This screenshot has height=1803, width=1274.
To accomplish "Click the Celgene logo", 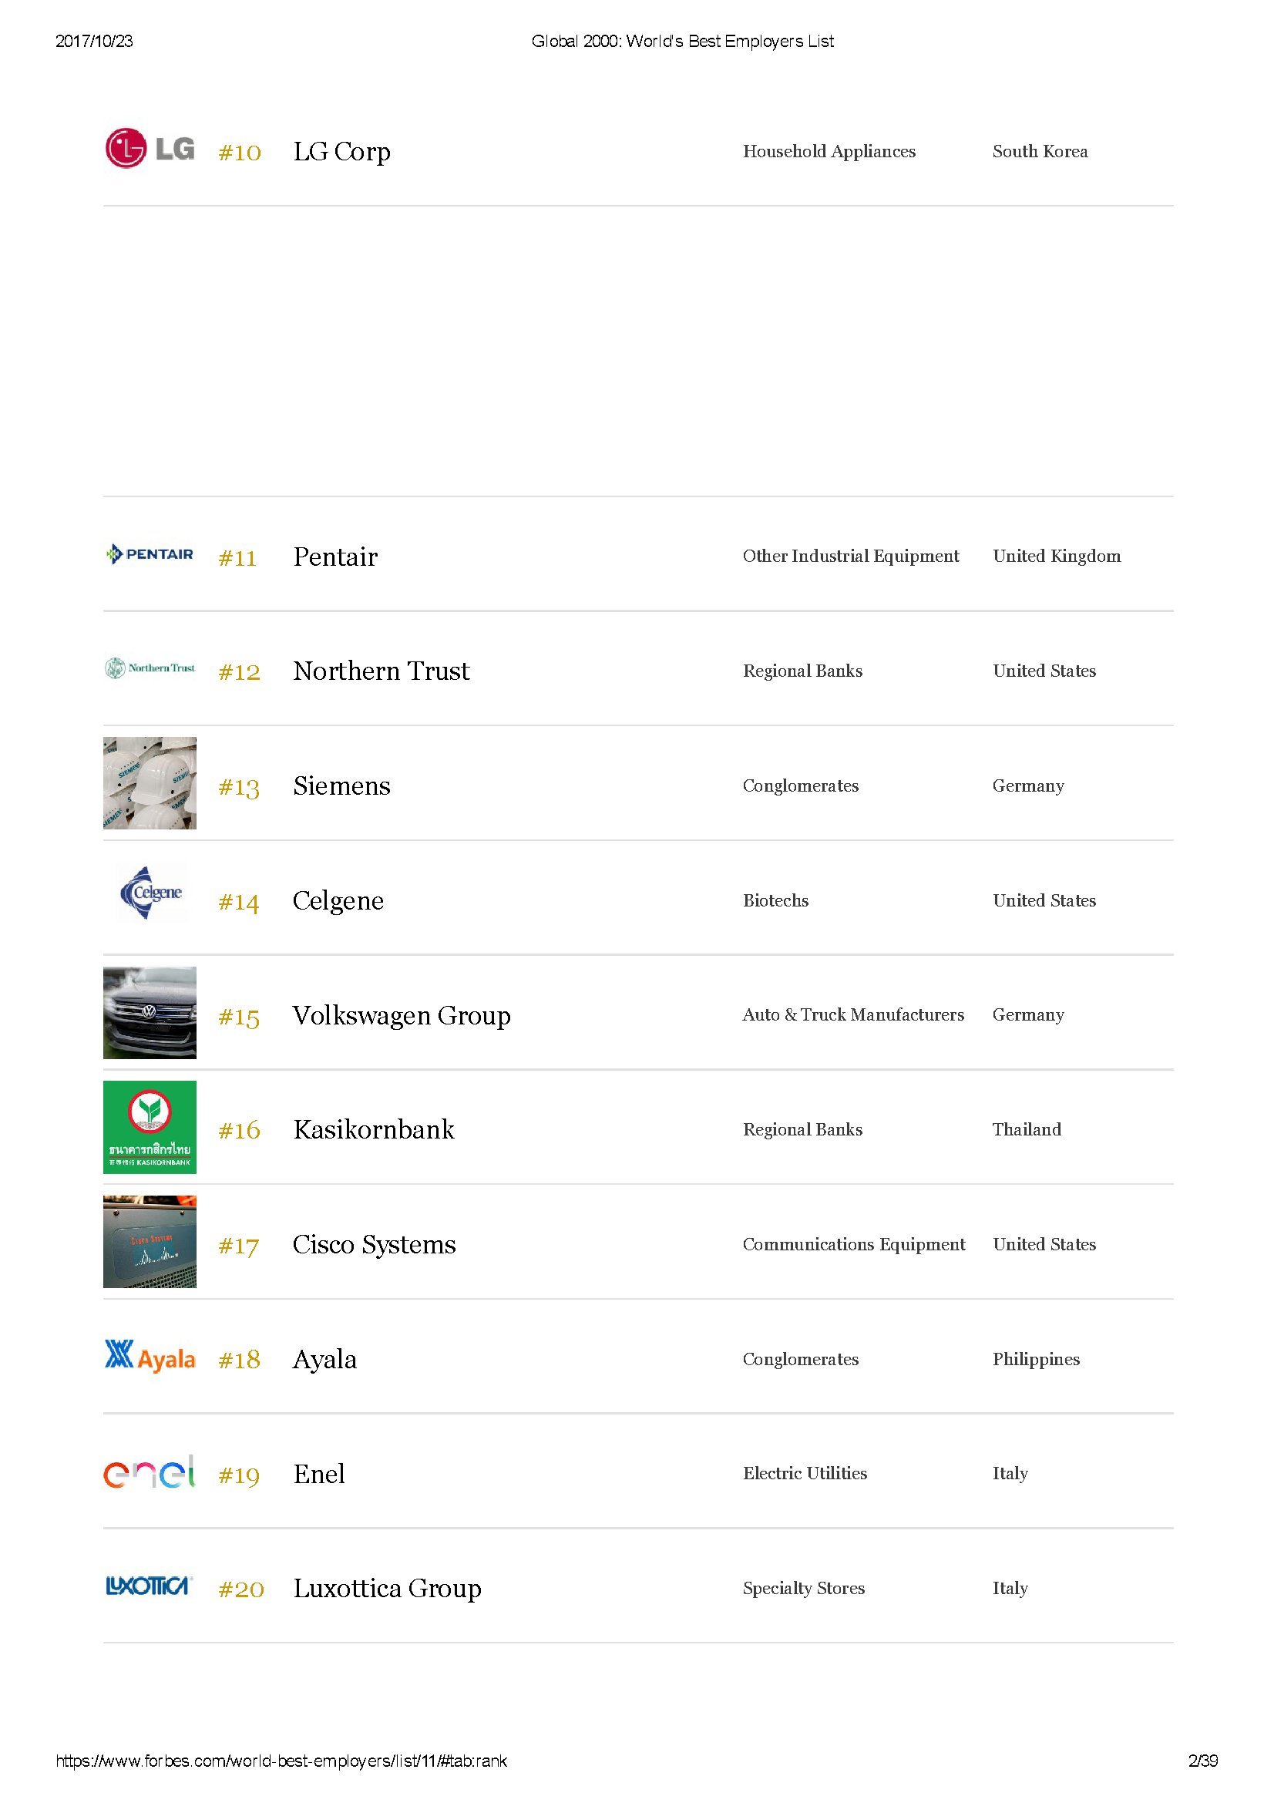I will (150, 893).
